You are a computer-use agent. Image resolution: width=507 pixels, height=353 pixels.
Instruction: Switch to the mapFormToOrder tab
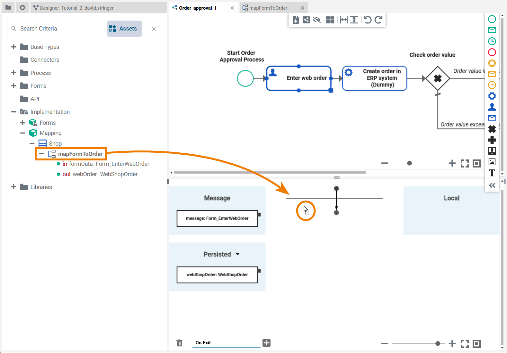click(268, 8)
